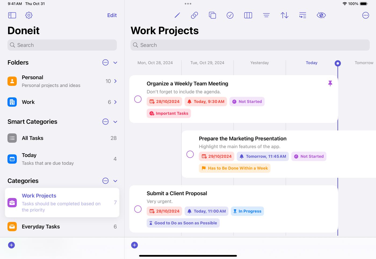
Task: Open Organize a Weekly Team Meeting title
Action: [x=187, y=84]
